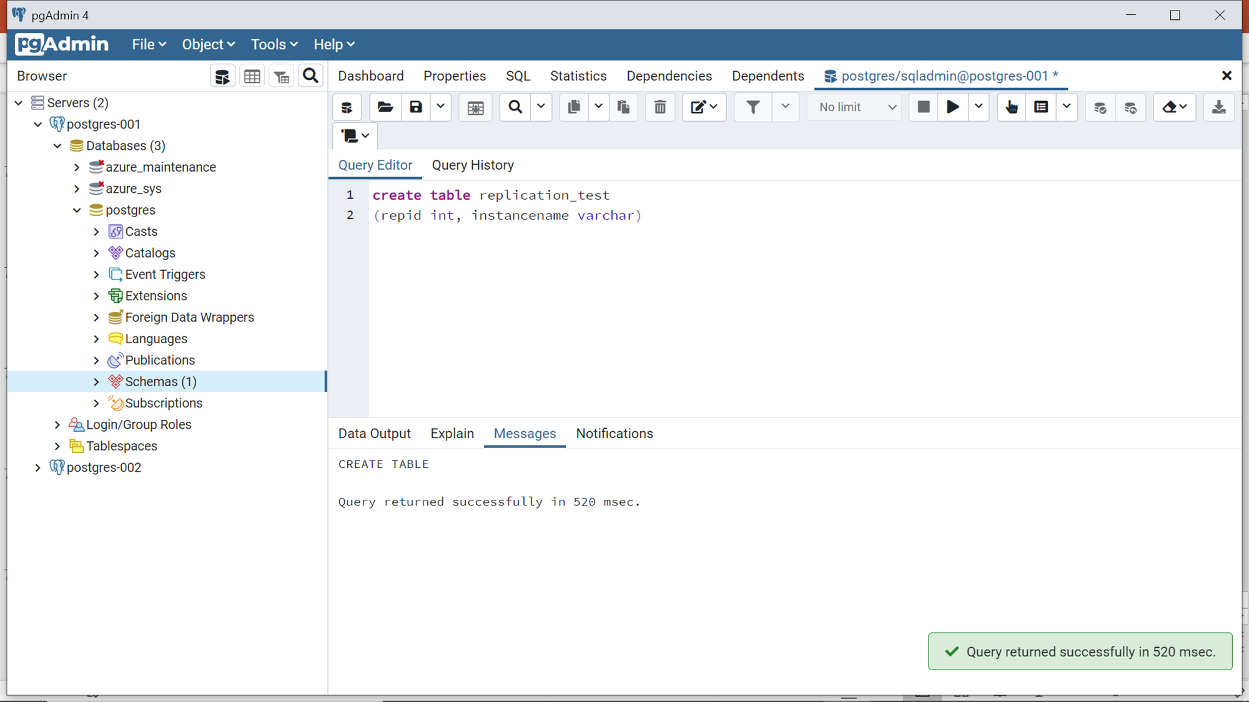
Task: Collapse the Databases (3) node
Action: coord(57,146)
